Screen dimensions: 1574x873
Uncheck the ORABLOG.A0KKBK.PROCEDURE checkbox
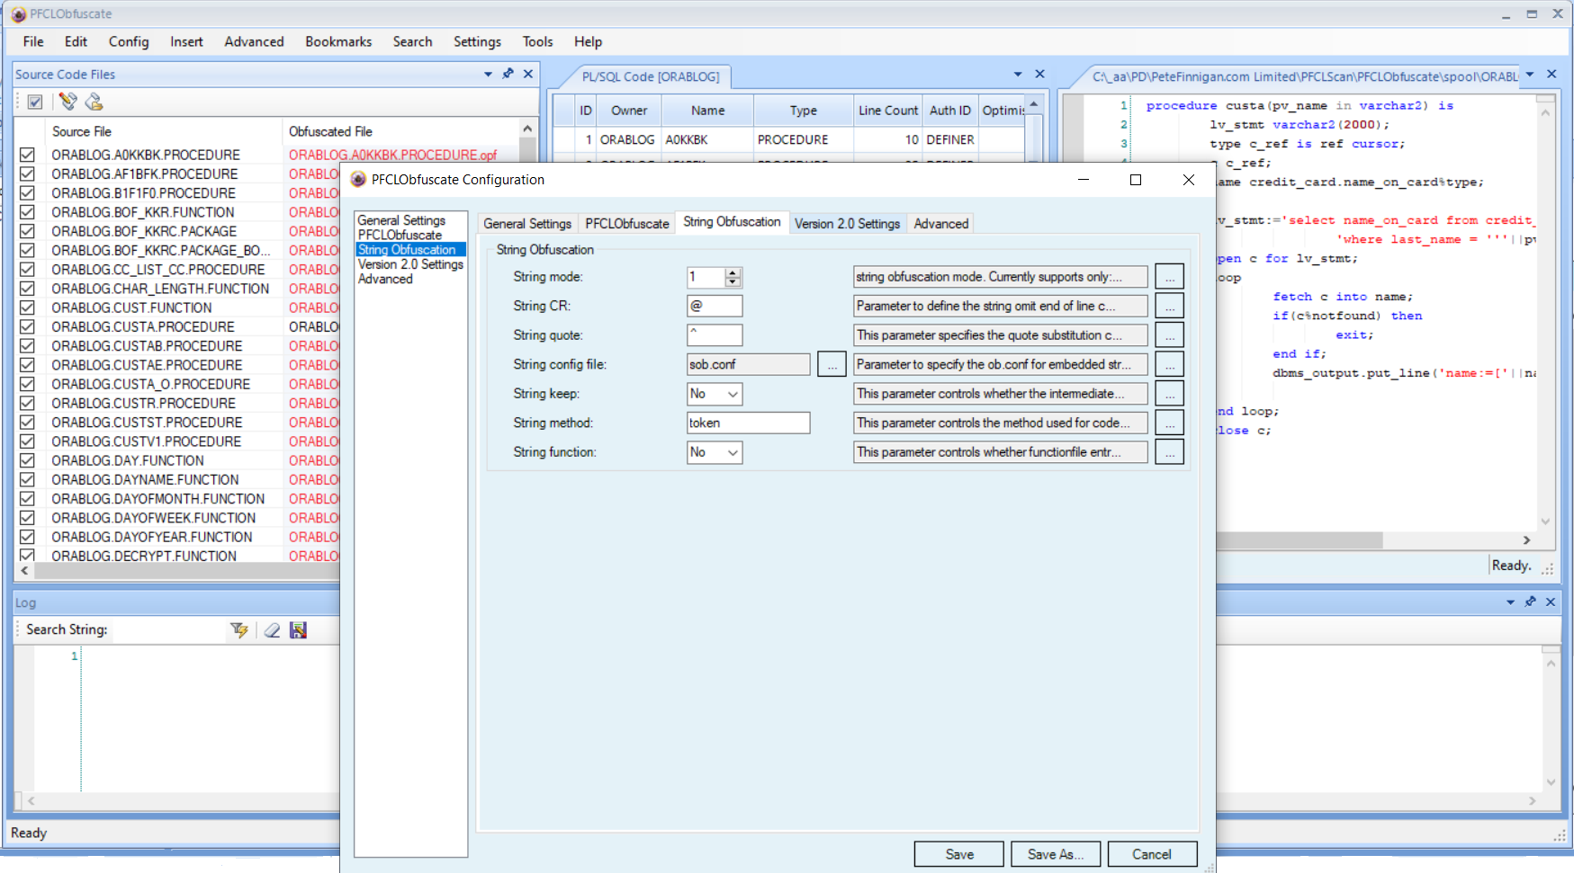[27, 155]
